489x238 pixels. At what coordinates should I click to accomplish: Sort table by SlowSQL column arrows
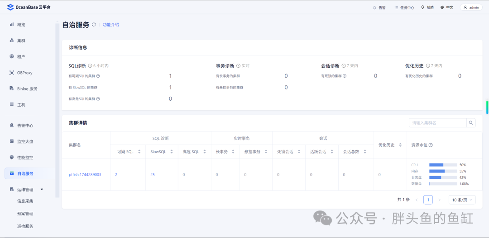[172, 152]
